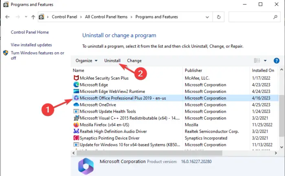Click the Programs and Features title bar icon
The width and height of the screenshot is (285, 176).
(6, 4)
